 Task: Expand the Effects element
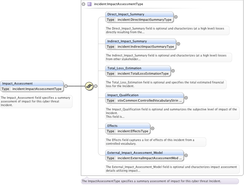[152, 128]
